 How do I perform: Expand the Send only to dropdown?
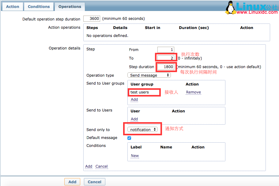click(142, 129)
